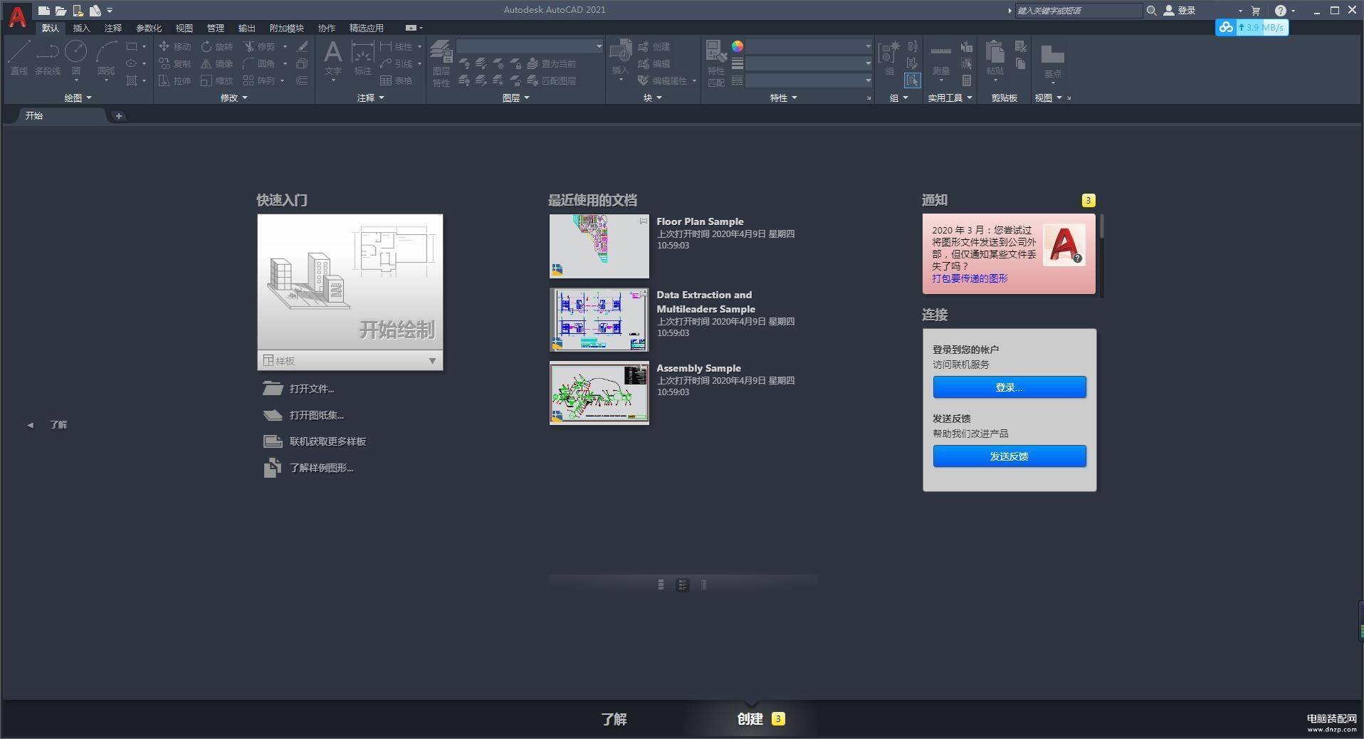Expand the Draw (绘图) panel

click(78, 98)
